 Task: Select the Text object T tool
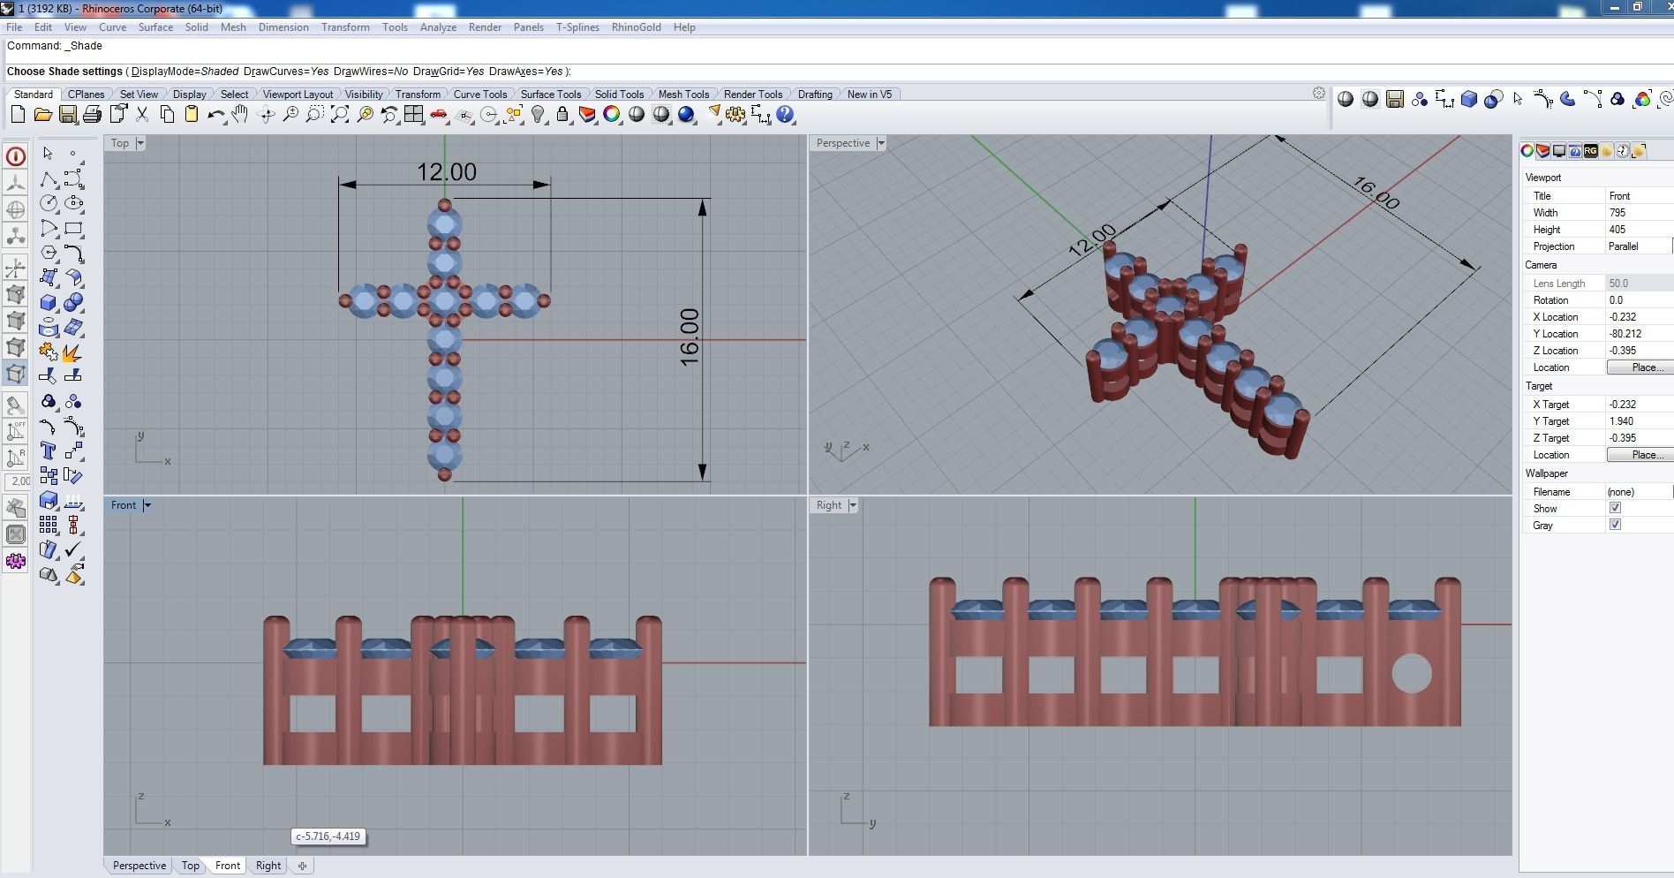coord(49,451)
